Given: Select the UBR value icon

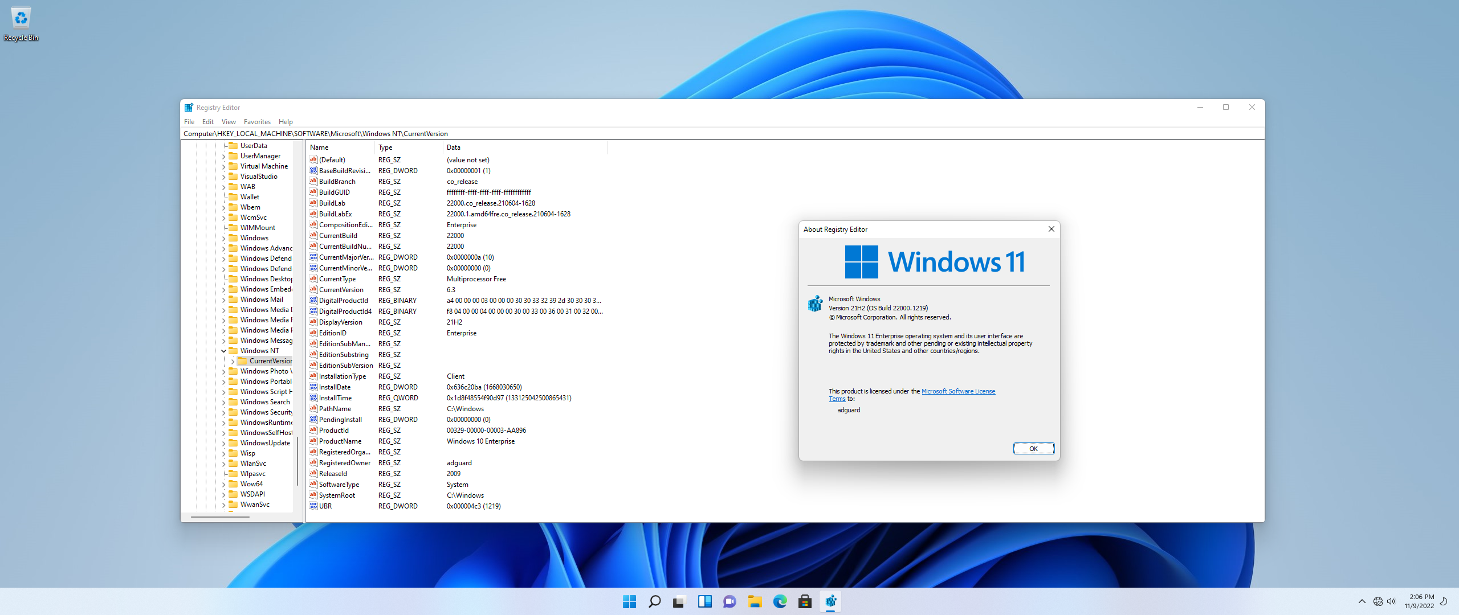Looking at the screenshot, I should coord(313,506).
